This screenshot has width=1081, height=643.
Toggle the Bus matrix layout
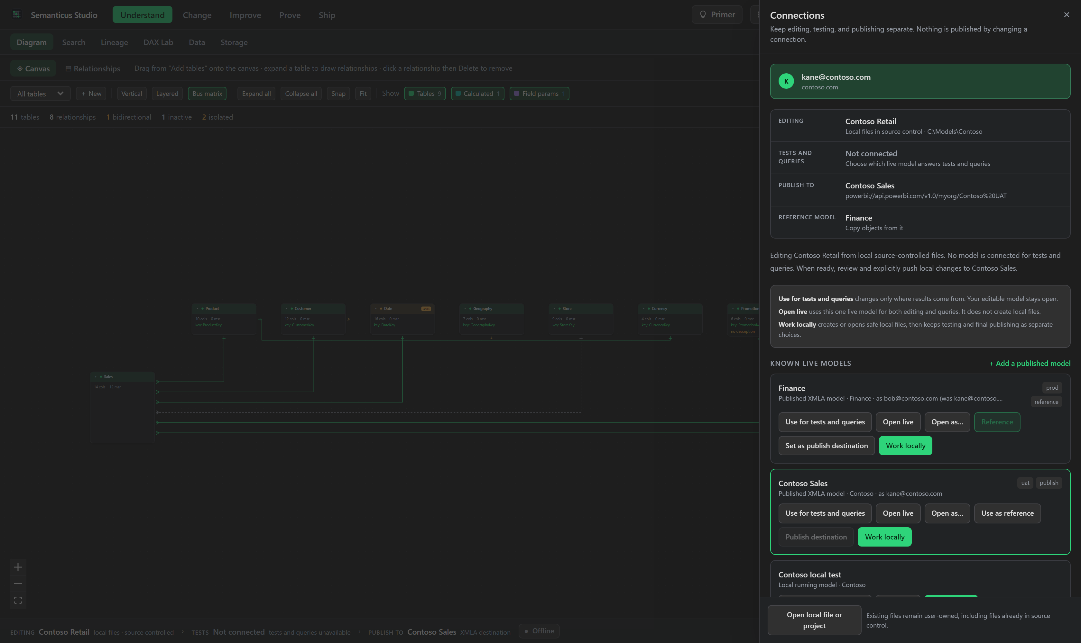[207, 94]
